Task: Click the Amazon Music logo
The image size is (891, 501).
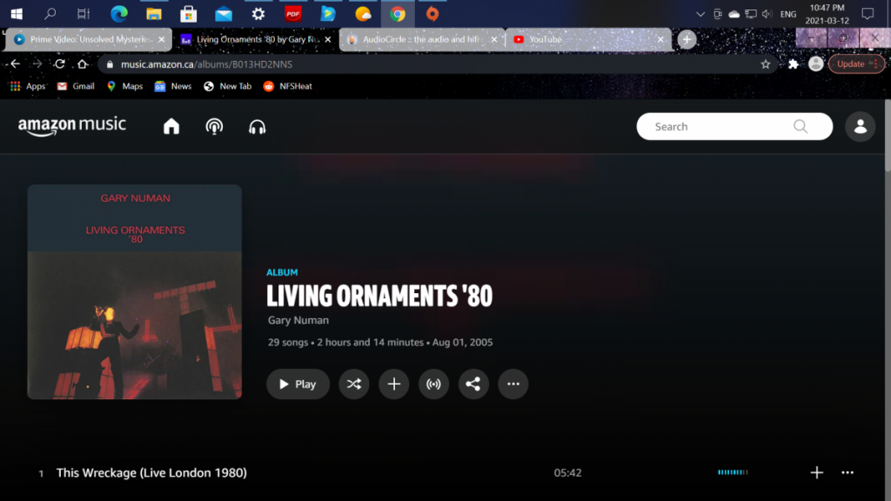Action: 72,126
